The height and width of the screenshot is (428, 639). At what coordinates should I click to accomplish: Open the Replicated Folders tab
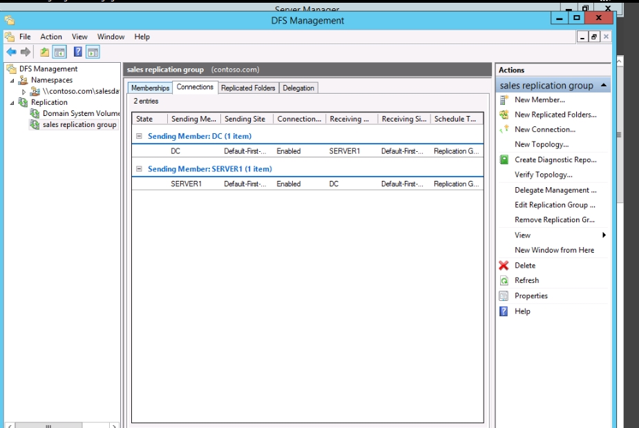click(x=248, y=88)
